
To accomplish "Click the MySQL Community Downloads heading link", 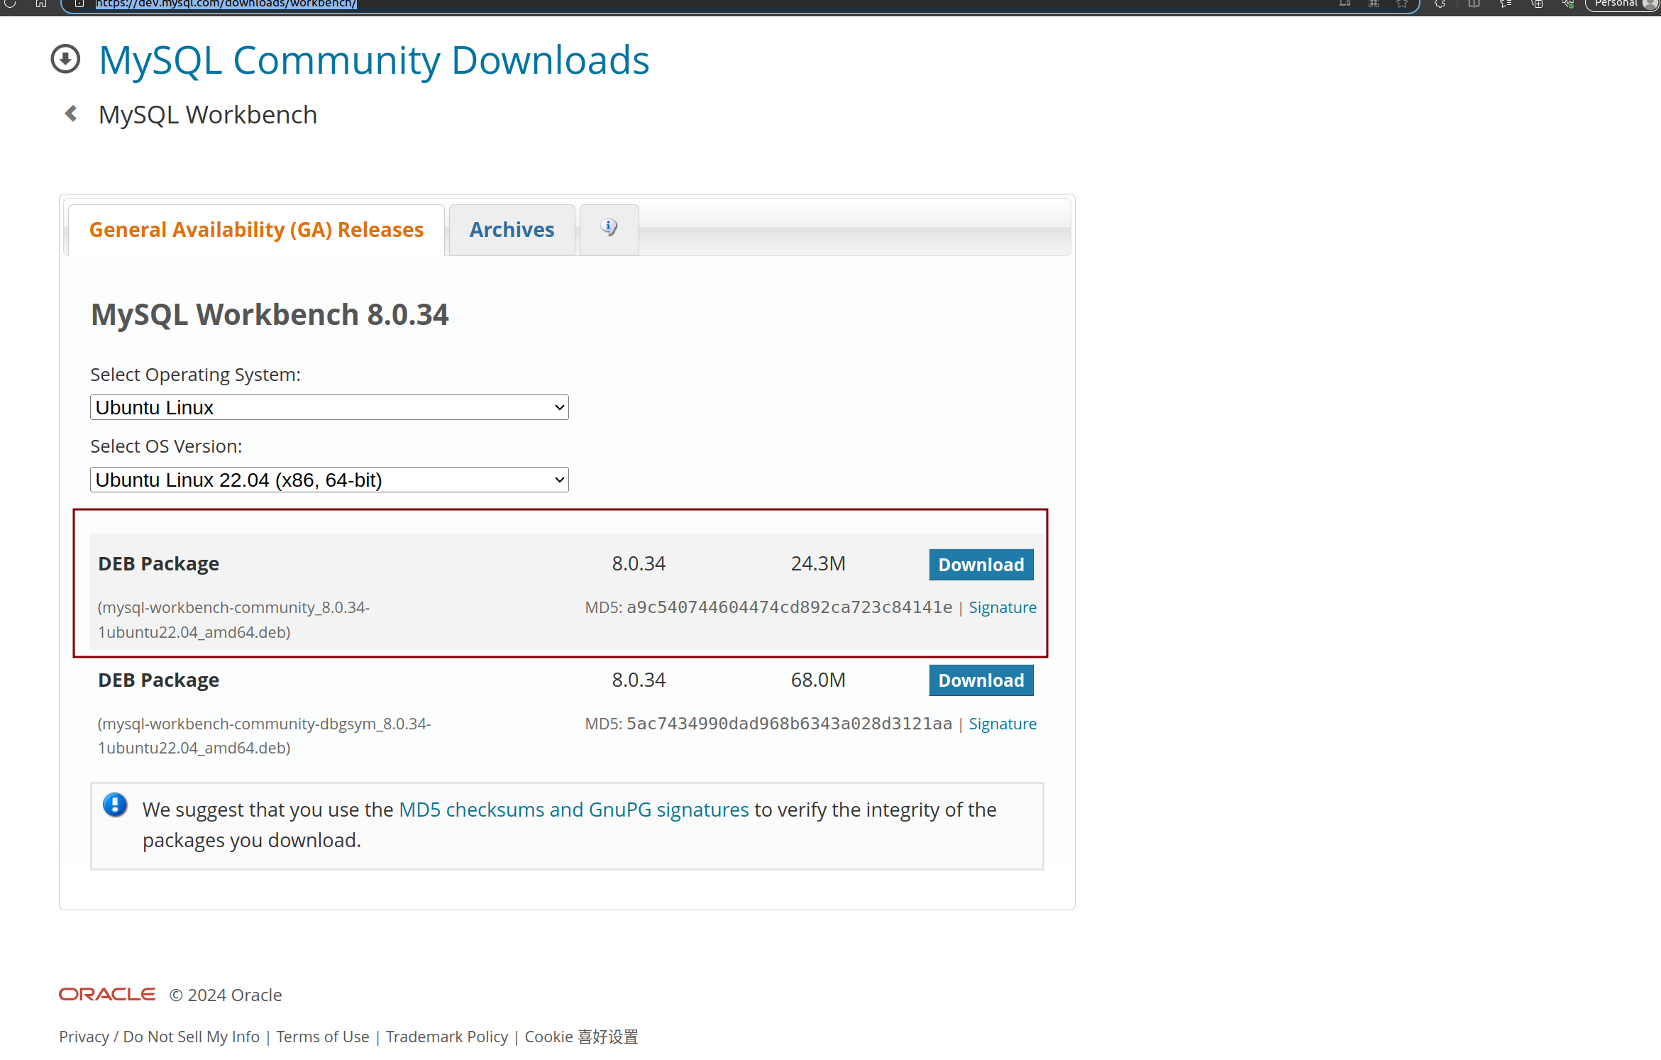I will (x=373, y=60).
